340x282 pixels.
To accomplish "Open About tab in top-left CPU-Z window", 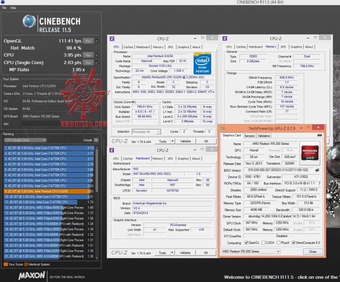I will pos(196,47).
